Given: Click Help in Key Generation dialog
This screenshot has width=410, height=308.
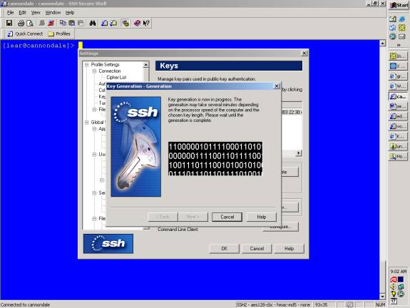Looking at the screenshot, I should point(261,217).
